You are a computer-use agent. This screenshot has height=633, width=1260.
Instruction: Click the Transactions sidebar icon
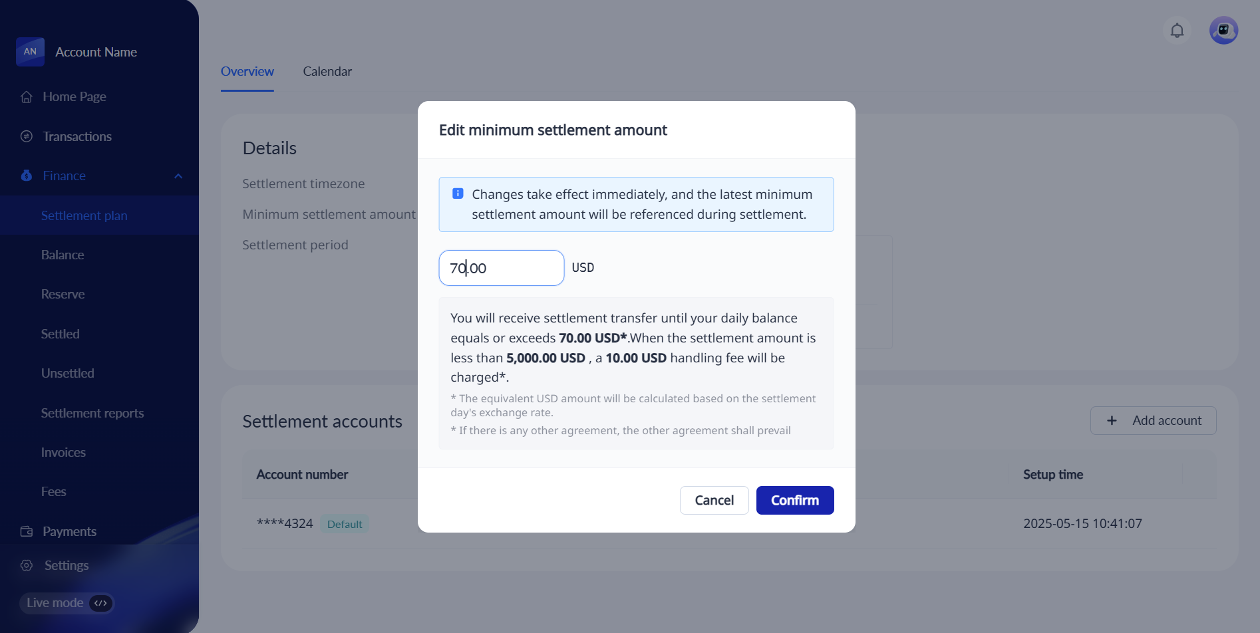click(x=27, y=136)
